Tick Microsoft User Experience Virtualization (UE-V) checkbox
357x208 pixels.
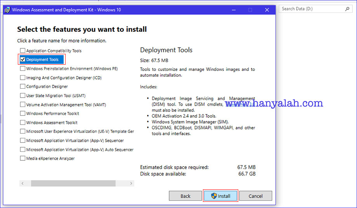[x=23, y=131]
